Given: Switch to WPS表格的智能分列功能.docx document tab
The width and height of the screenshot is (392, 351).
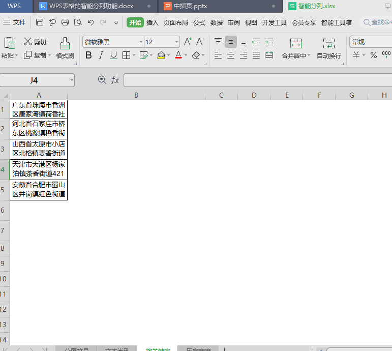Looking at the screenshot, I should click(x=91, y=6).
